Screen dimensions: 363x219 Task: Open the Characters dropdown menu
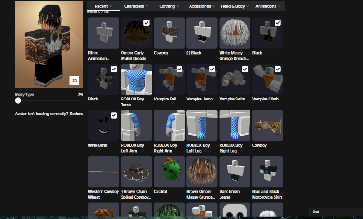(136, 6)
